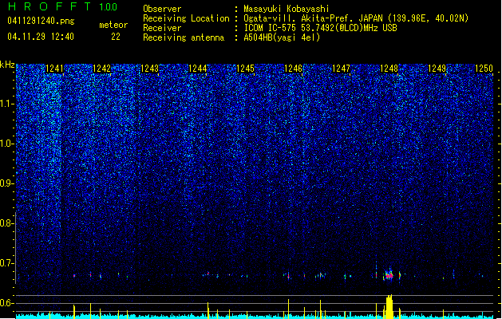Click the 1.1 kHz frequency axis label

click(x=7, y=104)
